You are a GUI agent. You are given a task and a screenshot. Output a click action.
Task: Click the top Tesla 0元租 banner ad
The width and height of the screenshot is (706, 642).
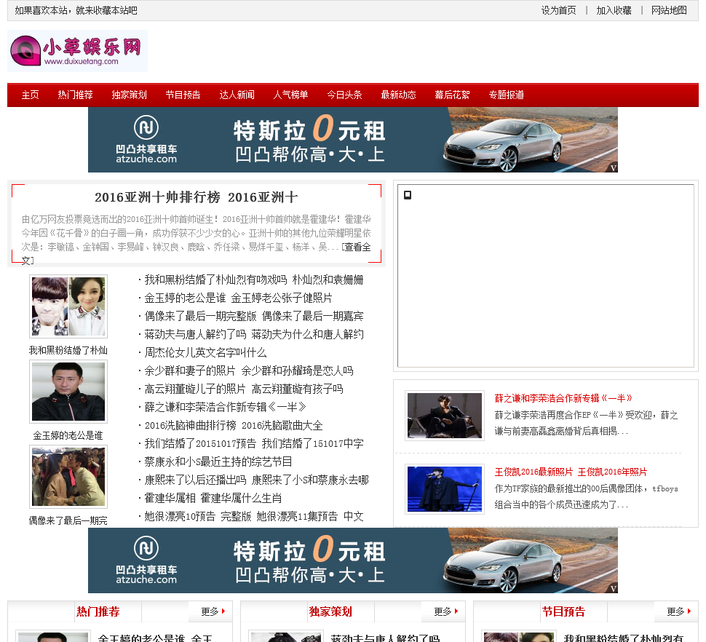click(352, 140)
